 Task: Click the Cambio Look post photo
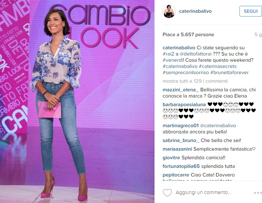[77, 101]
